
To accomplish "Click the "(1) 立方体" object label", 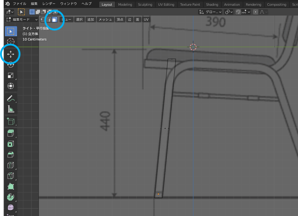I will point(31,34).
